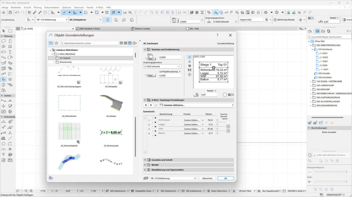
Task: Open the Teamwork menu
Action: pyautogui.click(x=79, y=8)
